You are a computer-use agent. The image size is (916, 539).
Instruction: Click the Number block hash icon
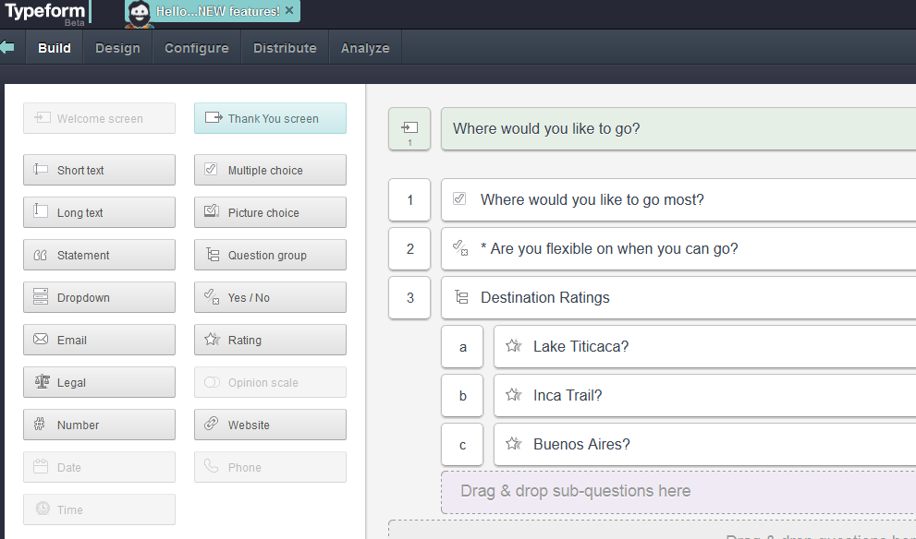(38, 425)
